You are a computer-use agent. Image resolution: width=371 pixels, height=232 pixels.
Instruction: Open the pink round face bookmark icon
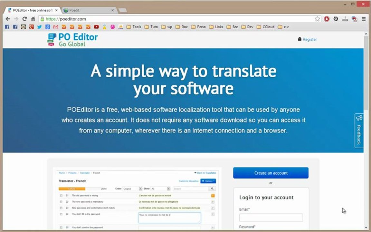(x=113, y=27)
